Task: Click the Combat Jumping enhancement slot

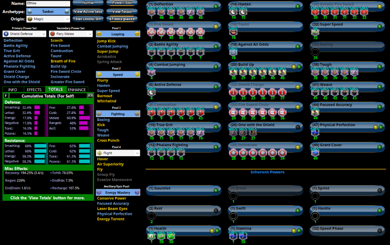Action: point(151,72)
